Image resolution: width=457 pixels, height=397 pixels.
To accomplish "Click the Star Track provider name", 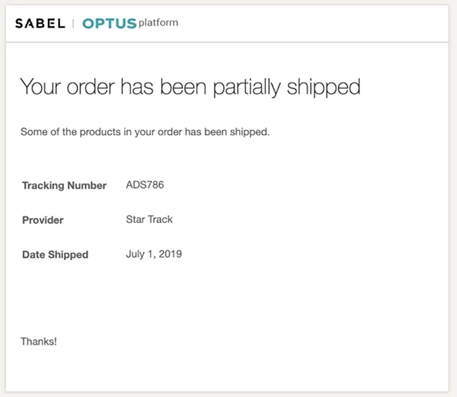I will click(x=149, y=219).
